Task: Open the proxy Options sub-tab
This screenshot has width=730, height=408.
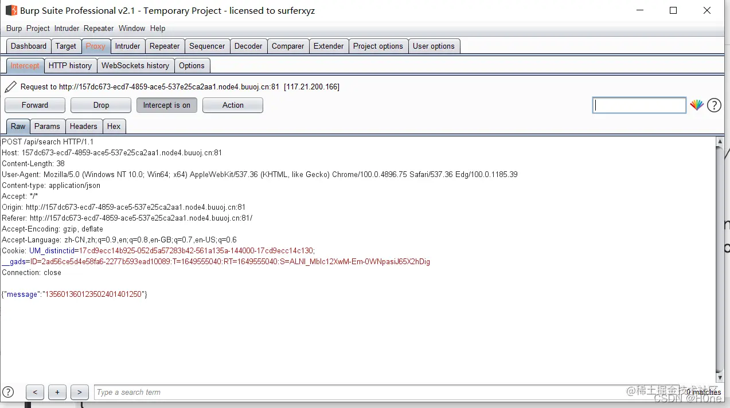Action: coord(192,65)
